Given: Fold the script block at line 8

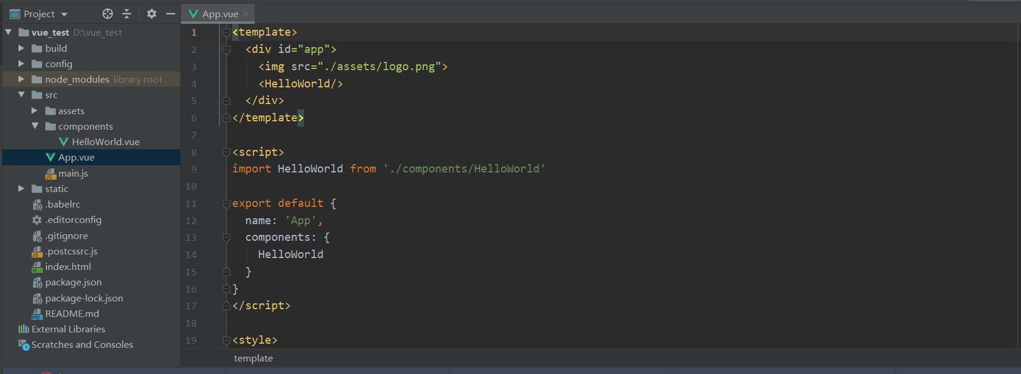Looking at the screenshot, I should tap(226, 152).
